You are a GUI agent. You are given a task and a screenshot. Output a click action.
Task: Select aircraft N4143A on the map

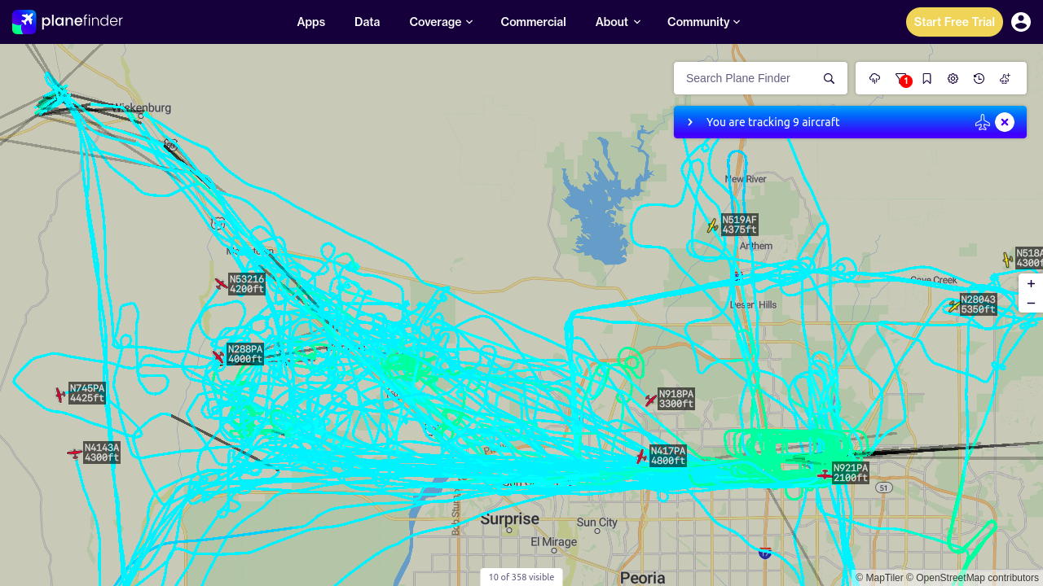tap(75, 453)
